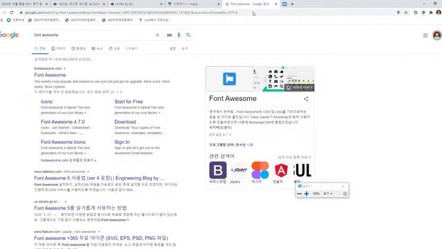Image resolution: width=442 pixels, height=249 pixels.
Task: Open Font Awesome 5를 슬기롭게 사용하는 방법 result
Action: tap(80, 208)
